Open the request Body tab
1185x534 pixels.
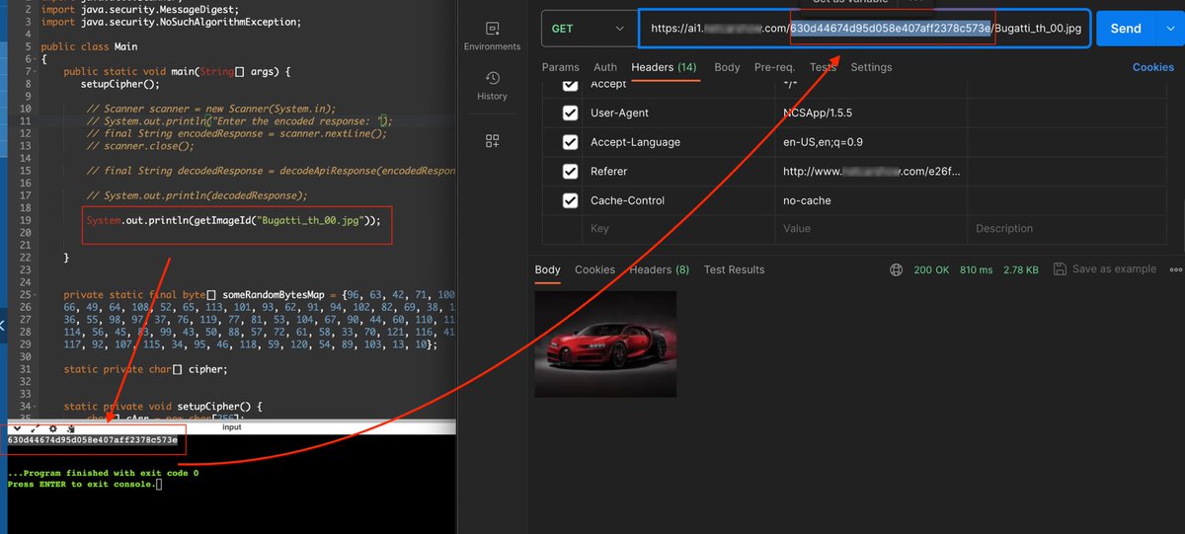pyautogui.click(x=727, y=67)
